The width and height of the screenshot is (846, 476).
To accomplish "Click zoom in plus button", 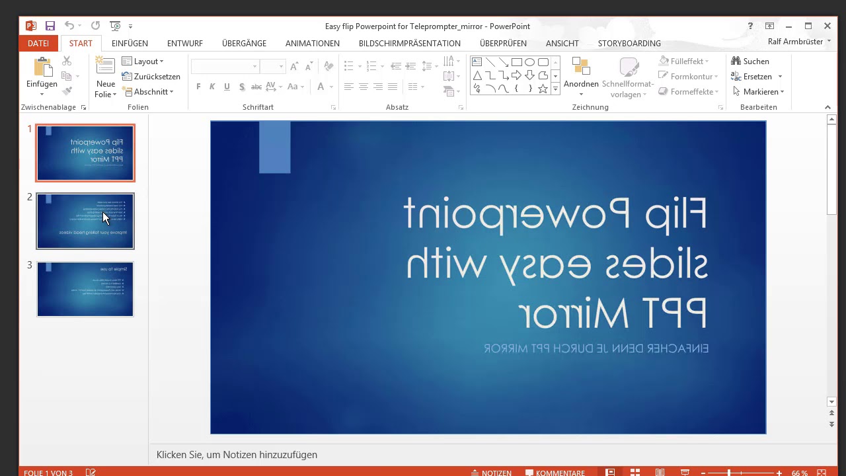I will tap(779, 472).
